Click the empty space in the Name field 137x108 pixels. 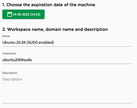click(x=93, y=42)
